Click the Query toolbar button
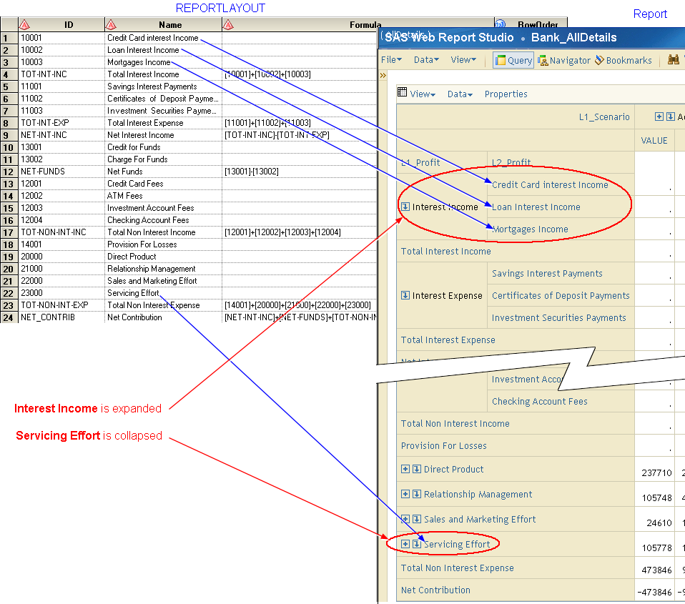The width and height of the screenshot is (685, 604). click(x=513, y=60)
